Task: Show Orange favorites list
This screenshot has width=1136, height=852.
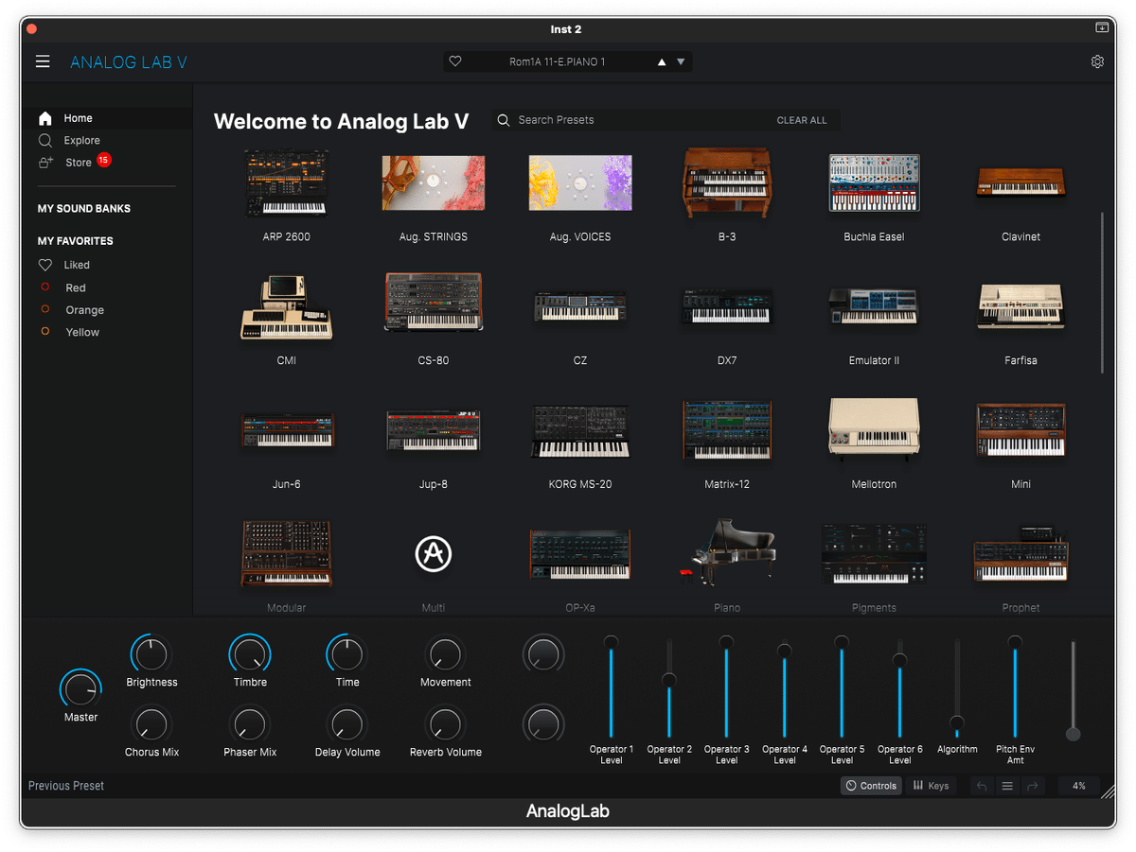Action: coord(84,310)
